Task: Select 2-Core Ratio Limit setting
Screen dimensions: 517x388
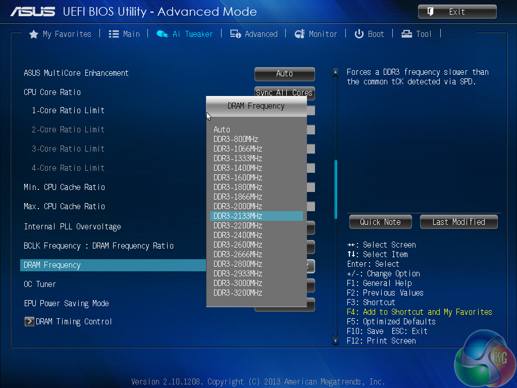Action: [68, 130]
